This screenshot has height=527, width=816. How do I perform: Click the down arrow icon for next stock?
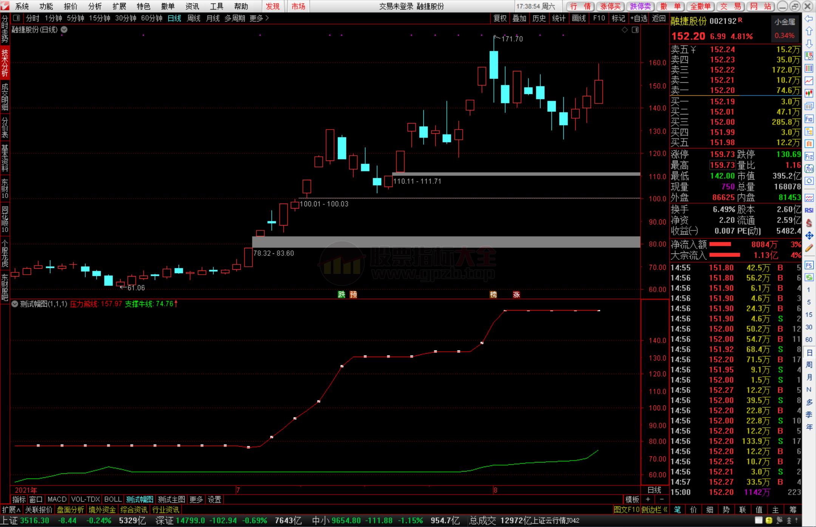click(x=809, y=44)
